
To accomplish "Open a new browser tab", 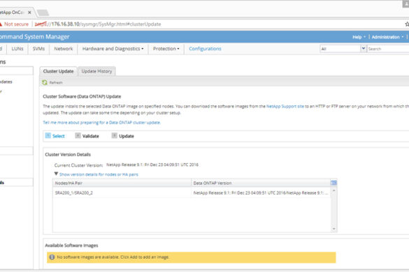I will point(43,13).
